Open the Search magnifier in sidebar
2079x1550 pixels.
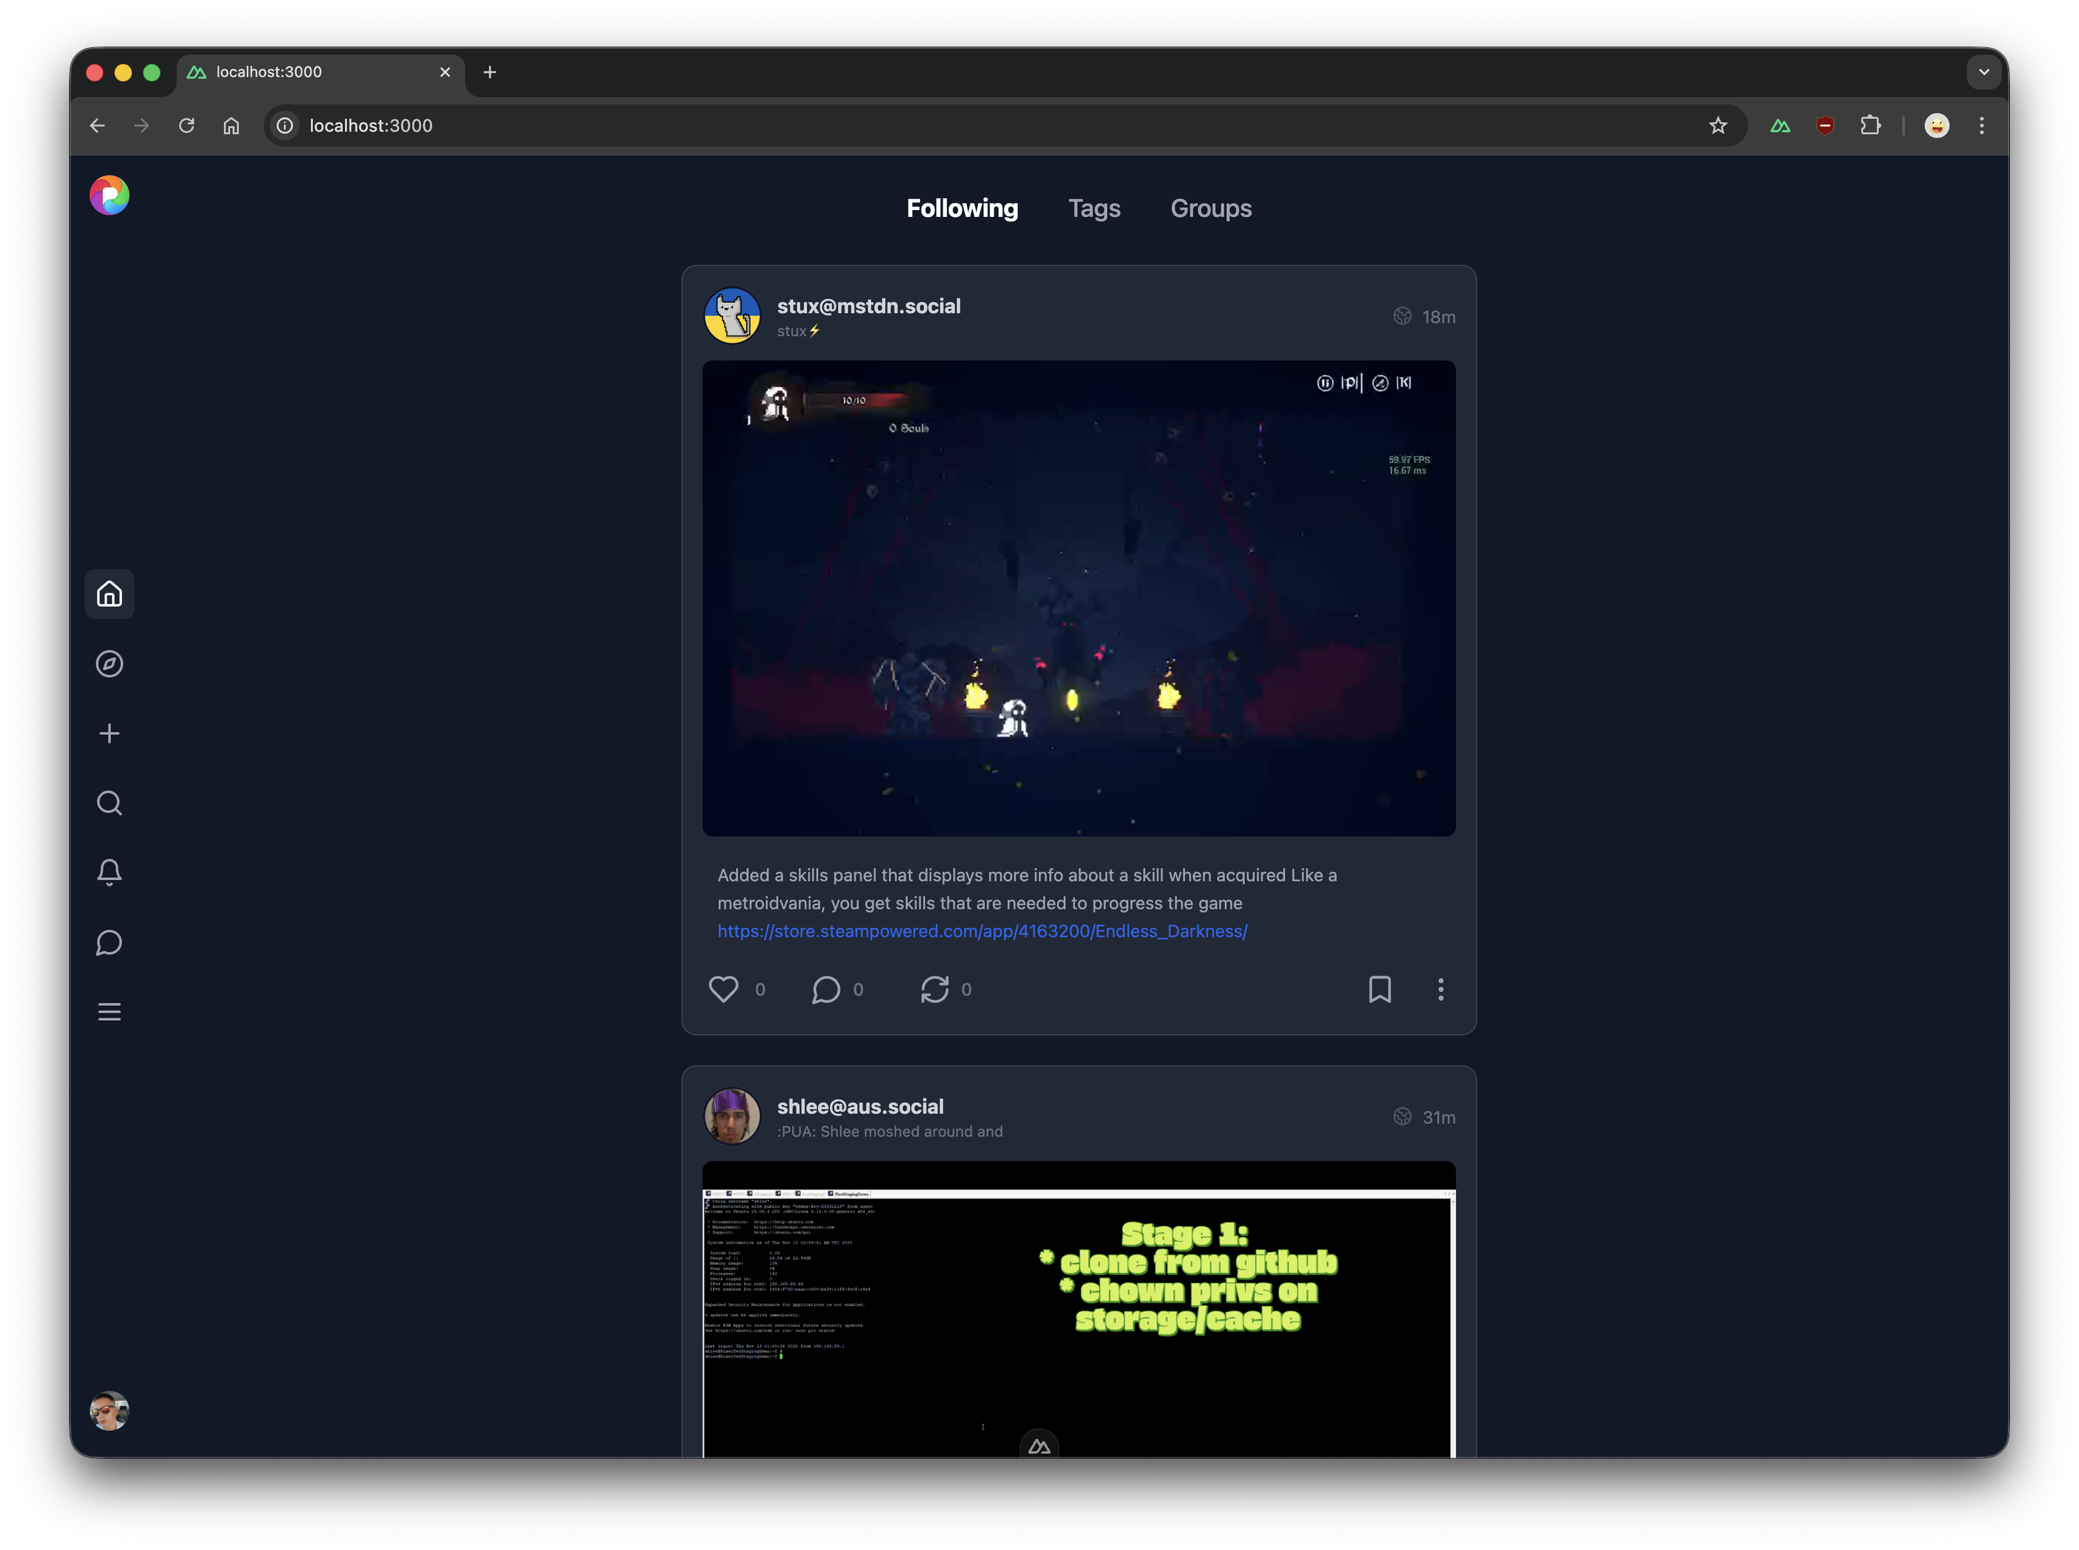[110, 803]
